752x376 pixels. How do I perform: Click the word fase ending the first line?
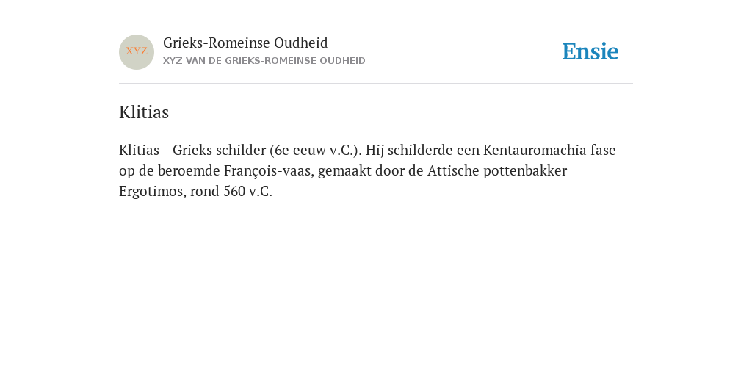click(604, 150)
